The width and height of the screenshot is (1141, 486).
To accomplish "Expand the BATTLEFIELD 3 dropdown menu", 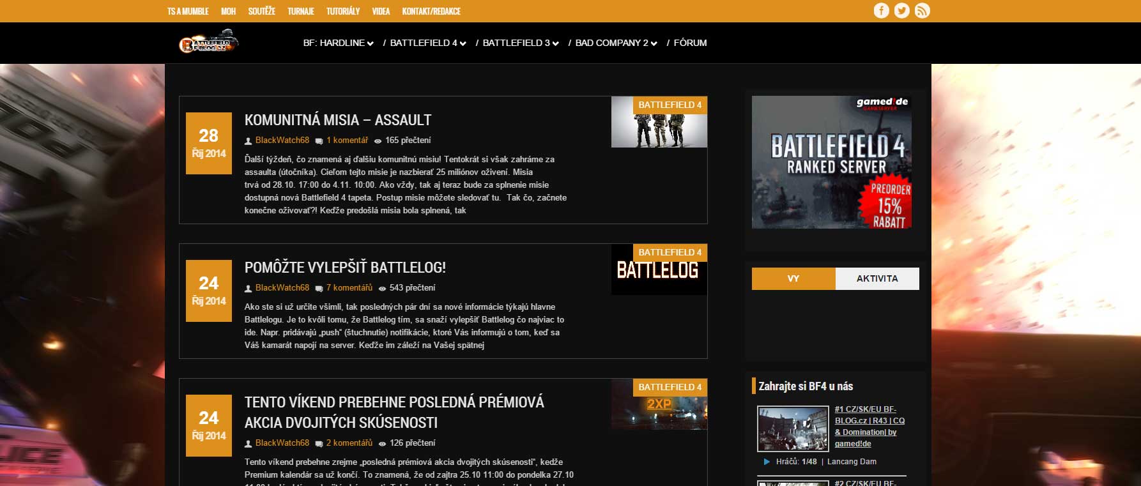I will coord(521,43).
